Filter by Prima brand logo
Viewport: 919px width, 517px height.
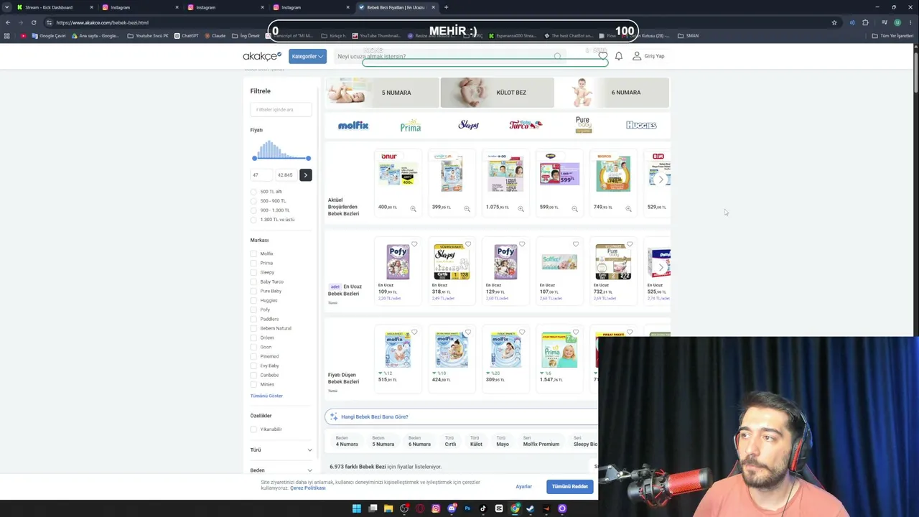[x=411, y=125]
